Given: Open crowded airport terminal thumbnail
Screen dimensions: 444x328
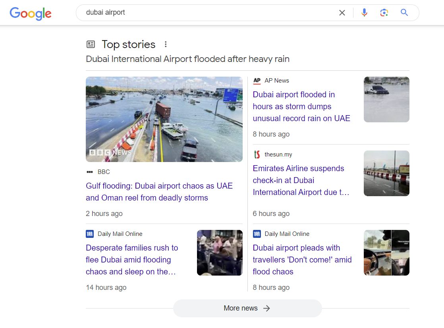Looking at the screenshot, I should coord(220,253).
